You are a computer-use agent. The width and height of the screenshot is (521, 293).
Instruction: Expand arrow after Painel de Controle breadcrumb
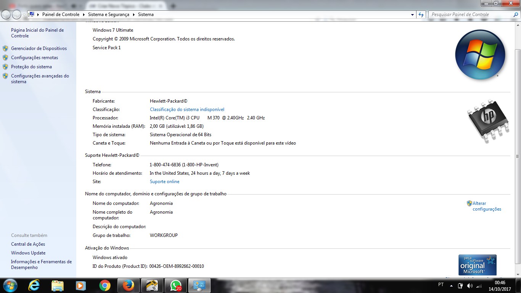(84, 14)
